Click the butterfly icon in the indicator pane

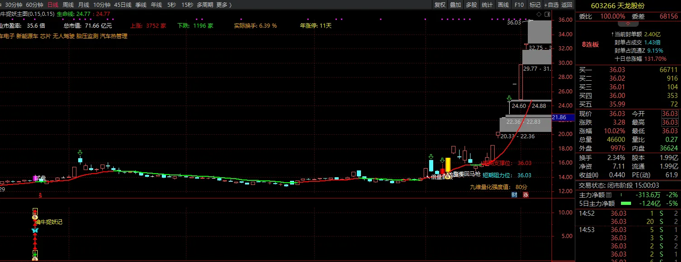click(35, 230)
